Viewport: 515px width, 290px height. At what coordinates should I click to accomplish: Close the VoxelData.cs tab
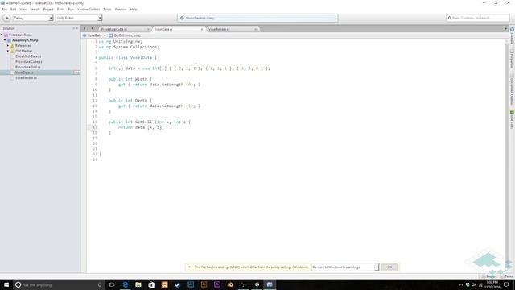point(202,29)
